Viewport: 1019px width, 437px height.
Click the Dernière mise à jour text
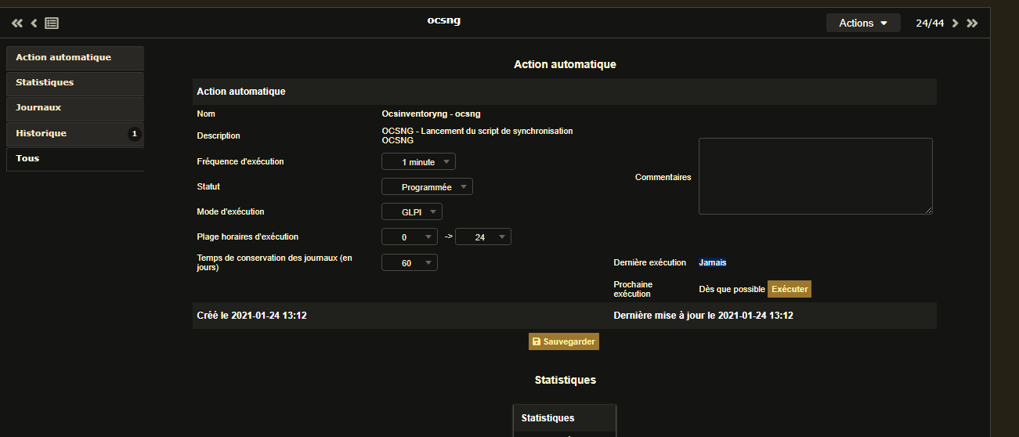pyautogui.click(x=703, y=316)
